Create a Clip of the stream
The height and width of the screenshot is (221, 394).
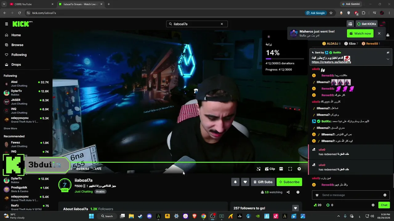tap(270, 169)
